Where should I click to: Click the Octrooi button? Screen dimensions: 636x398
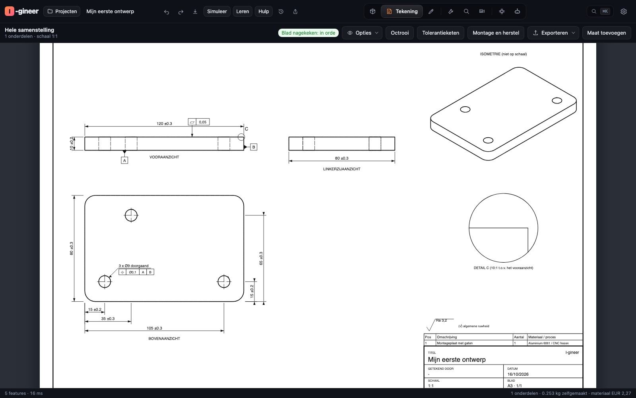tap(399, 33)
